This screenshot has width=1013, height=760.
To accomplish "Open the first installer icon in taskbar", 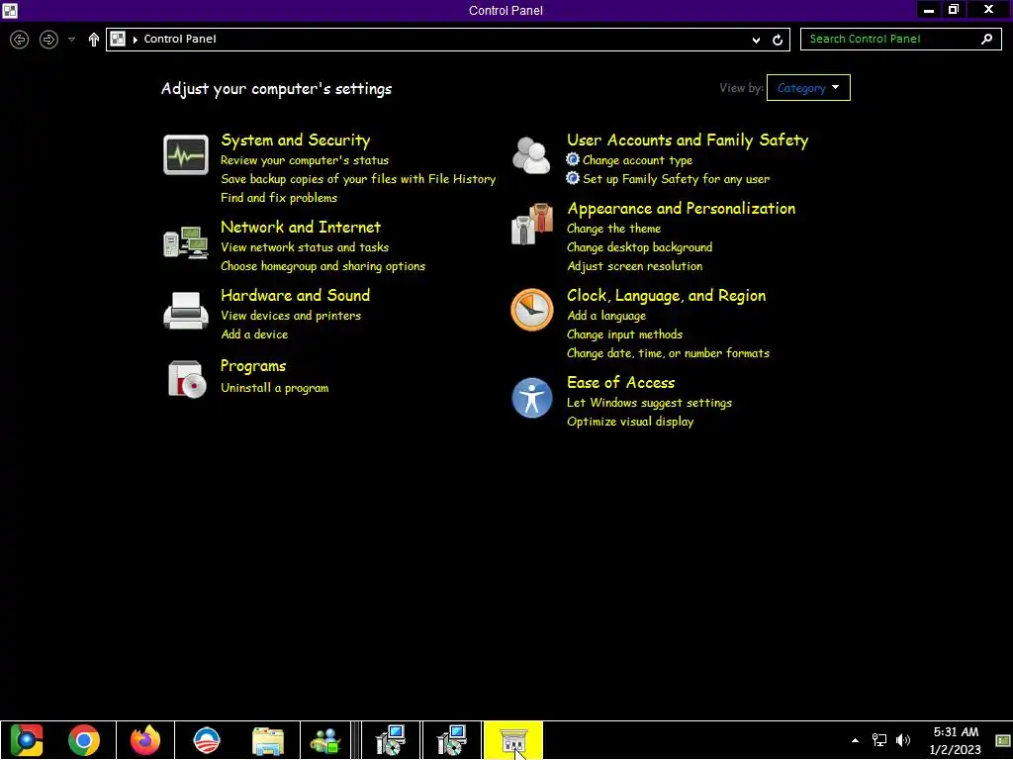I will (390, 740).
